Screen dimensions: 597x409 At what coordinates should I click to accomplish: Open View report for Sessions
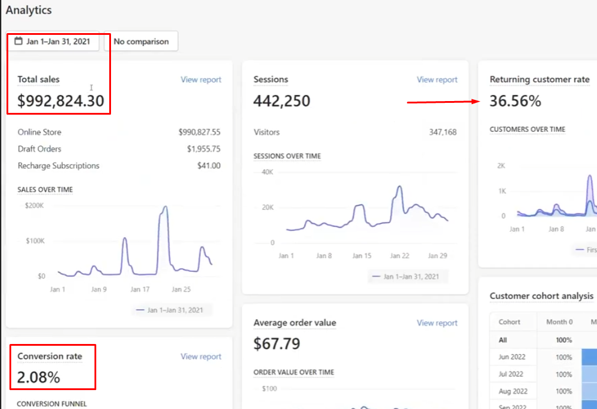pos(437,79)
